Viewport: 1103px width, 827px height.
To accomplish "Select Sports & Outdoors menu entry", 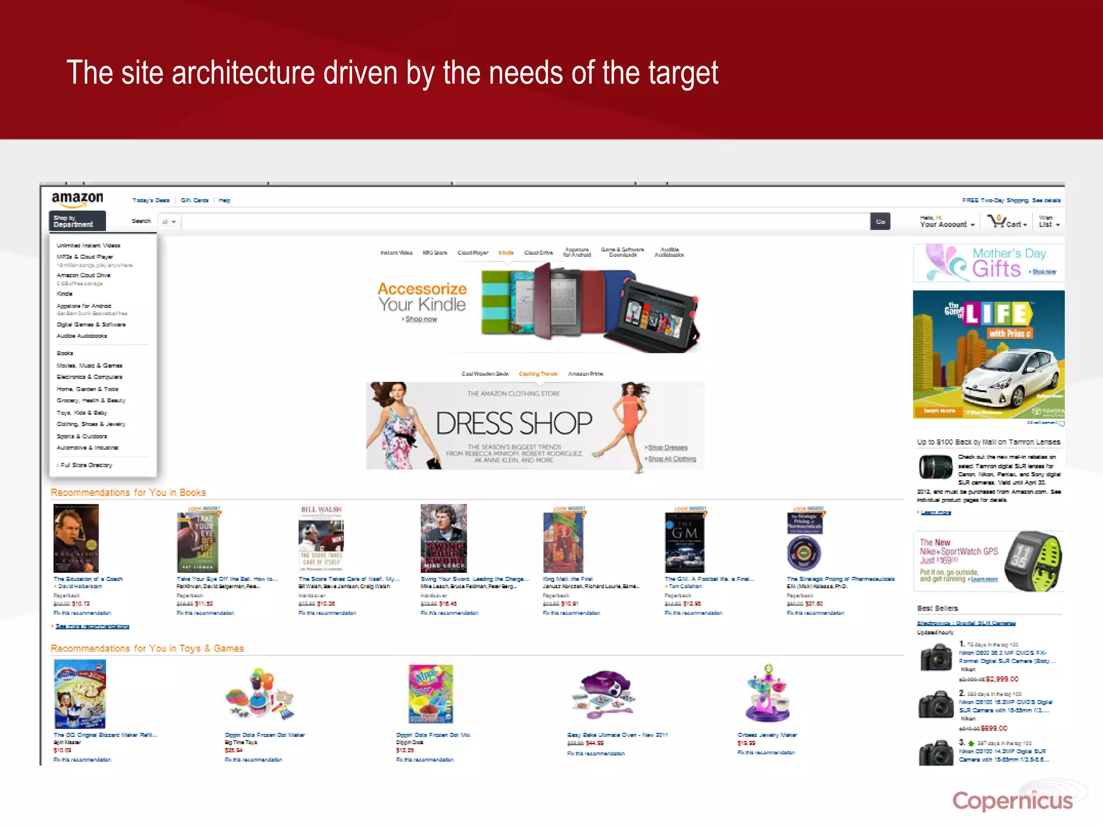I will pyautogui.click(x=82, y=437).
